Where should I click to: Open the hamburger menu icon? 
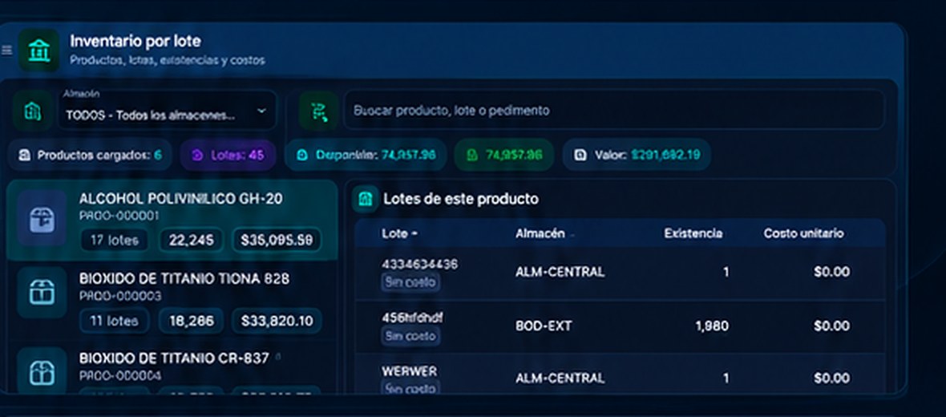[6, 51]
